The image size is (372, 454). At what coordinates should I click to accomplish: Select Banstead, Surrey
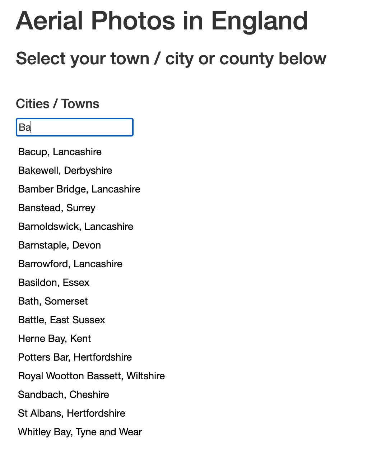(57, 208)
